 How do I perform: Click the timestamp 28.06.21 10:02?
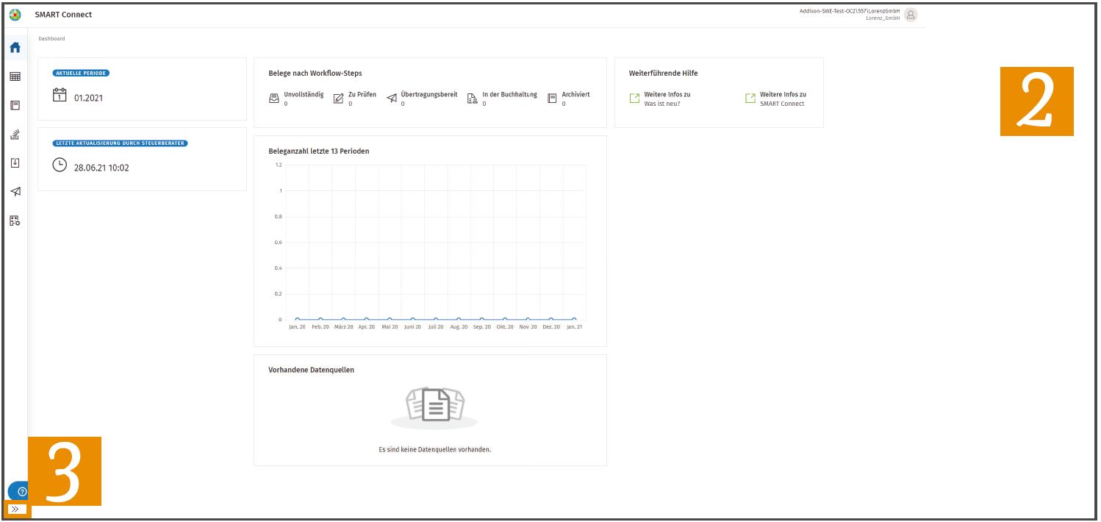pyautogui.click(x=101, y=168)
